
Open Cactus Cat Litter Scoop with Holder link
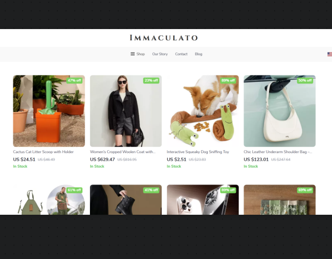[x=43, y=152]
